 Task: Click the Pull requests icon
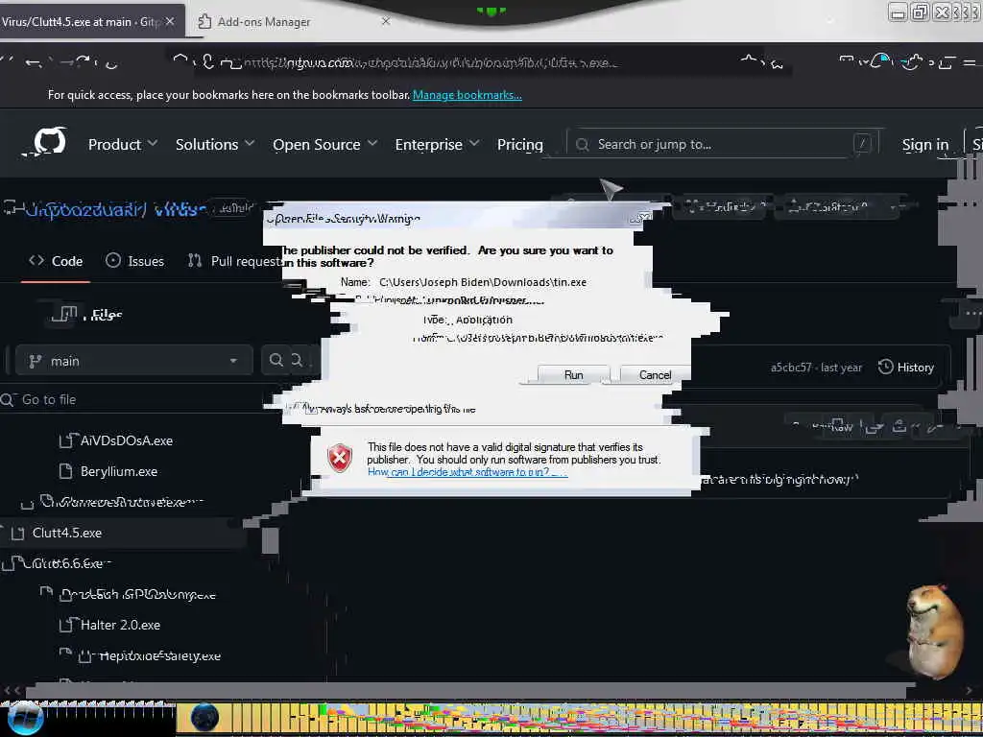tap(195, 261)
